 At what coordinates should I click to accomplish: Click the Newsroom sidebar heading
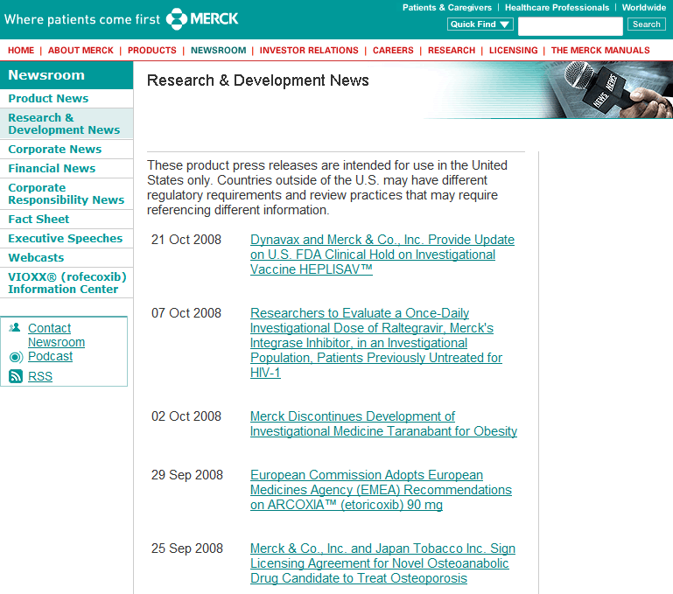(x=67, y=75)
